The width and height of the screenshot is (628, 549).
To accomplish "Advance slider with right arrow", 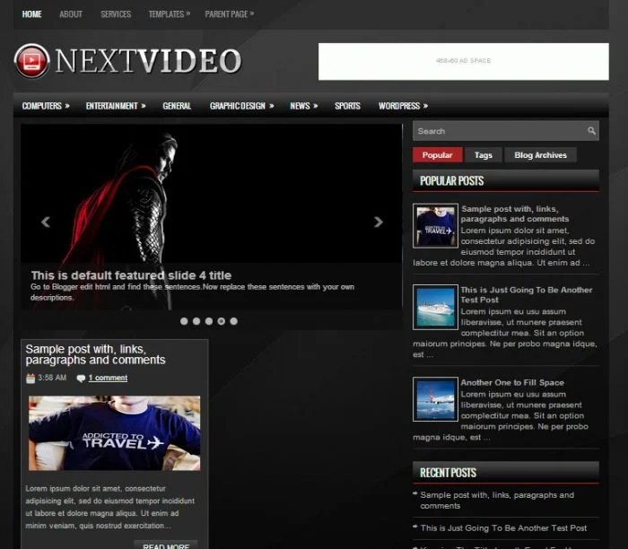I will point(378,222).
